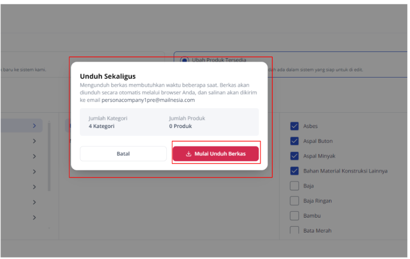The height and width of the screenshot is (259, 410).
Task: Click the download icon in Mulai Unduh Berkas
Action: 189,154
